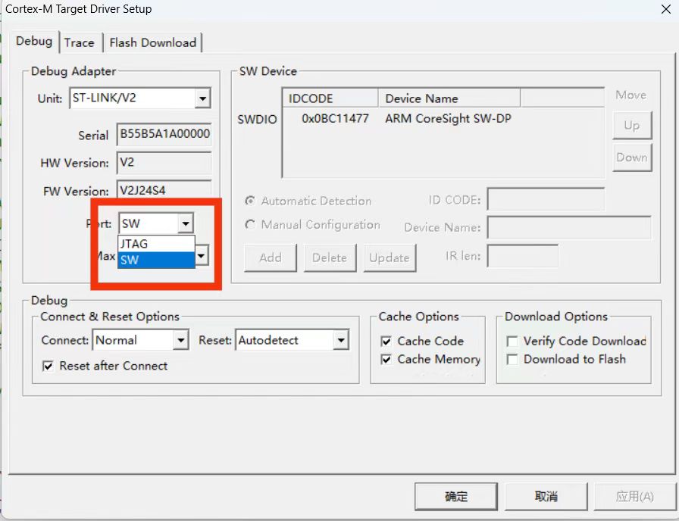
Task: Toggle Reset after Connect checkbox
Action: tap(48, 366)
